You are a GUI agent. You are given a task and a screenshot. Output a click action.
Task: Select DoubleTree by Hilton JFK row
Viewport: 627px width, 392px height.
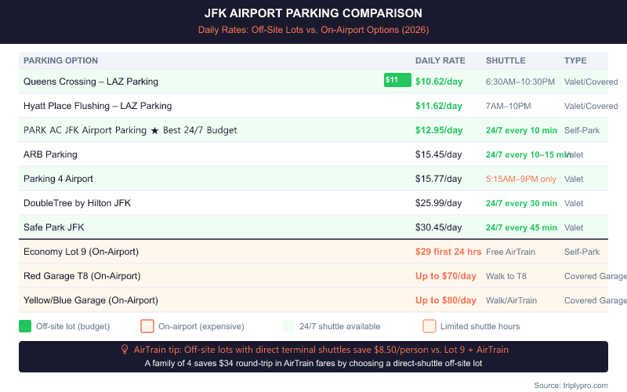tap(77, 203)
